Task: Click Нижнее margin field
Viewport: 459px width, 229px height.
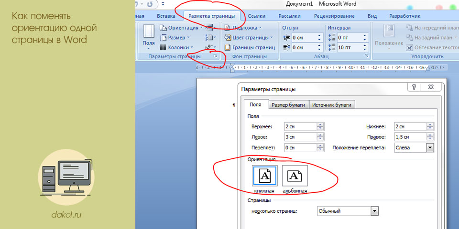Action: pyautogui.click(x=410, y=126)
